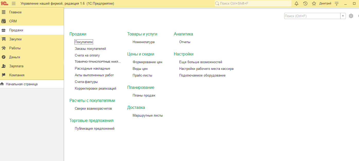The width and height of the screenshot is (359, 161).
Task: Switch to the CRM section
Action: point(13,21)
